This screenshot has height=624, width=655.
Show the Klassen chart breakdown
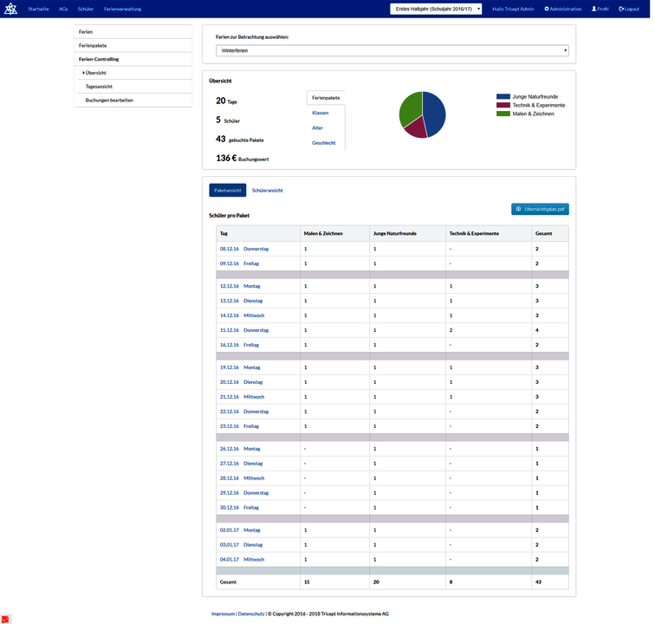[x=320, y=113]
